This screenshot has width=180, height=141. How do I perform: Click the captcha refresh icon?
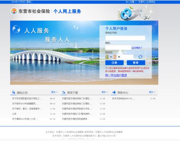tap(140, 57)
